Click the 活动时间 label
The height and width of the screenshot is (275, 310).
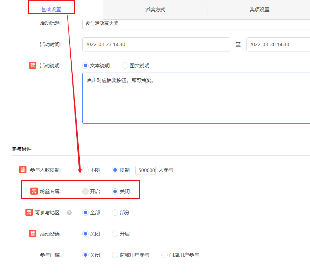51,45
